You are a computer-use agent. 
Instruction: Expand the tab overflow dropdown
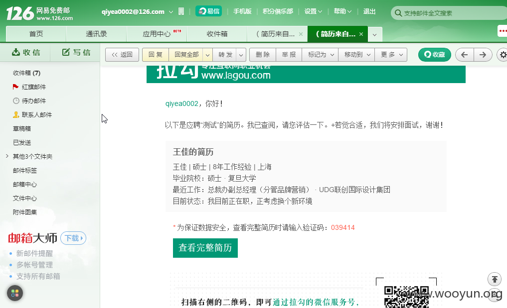[375, 34]
